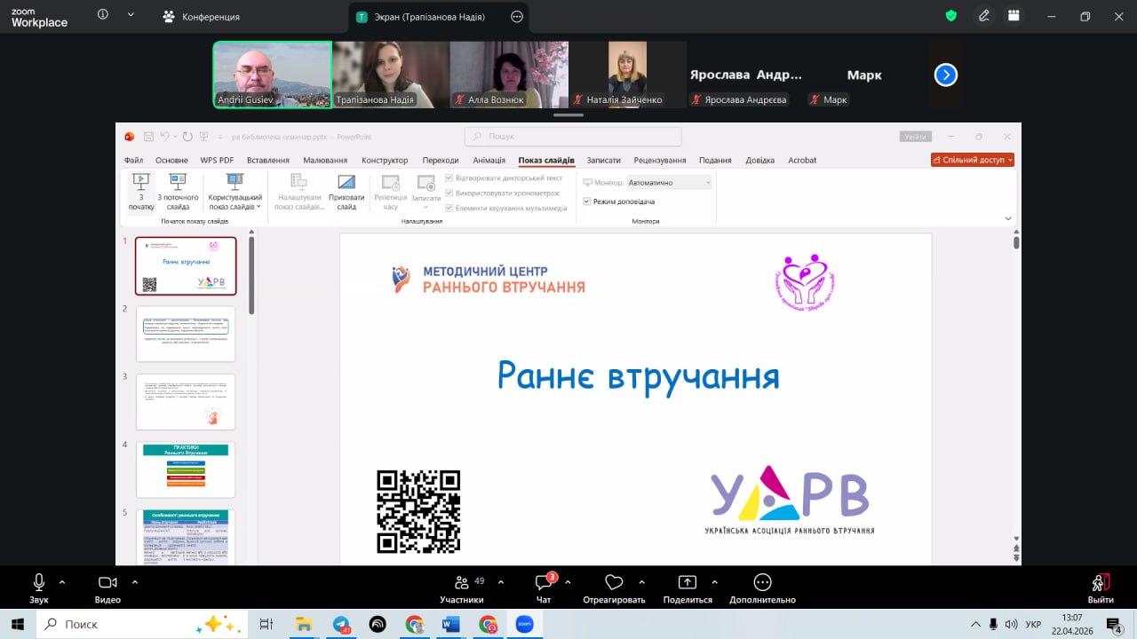Open the Дополнительно more options icon

[x=762, y=582]
